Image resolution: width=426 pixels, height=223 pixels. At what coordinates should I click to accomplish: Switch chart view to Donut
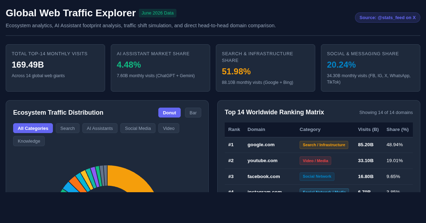pos(169,113)
